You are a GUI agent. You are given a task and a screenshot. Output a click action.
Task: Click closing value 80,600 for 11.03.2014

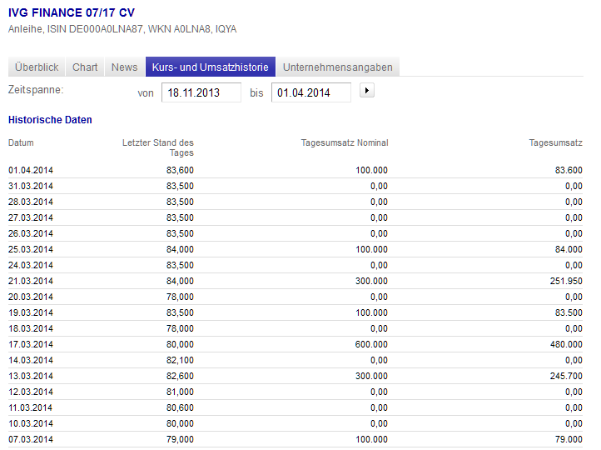tap(180, 407)
